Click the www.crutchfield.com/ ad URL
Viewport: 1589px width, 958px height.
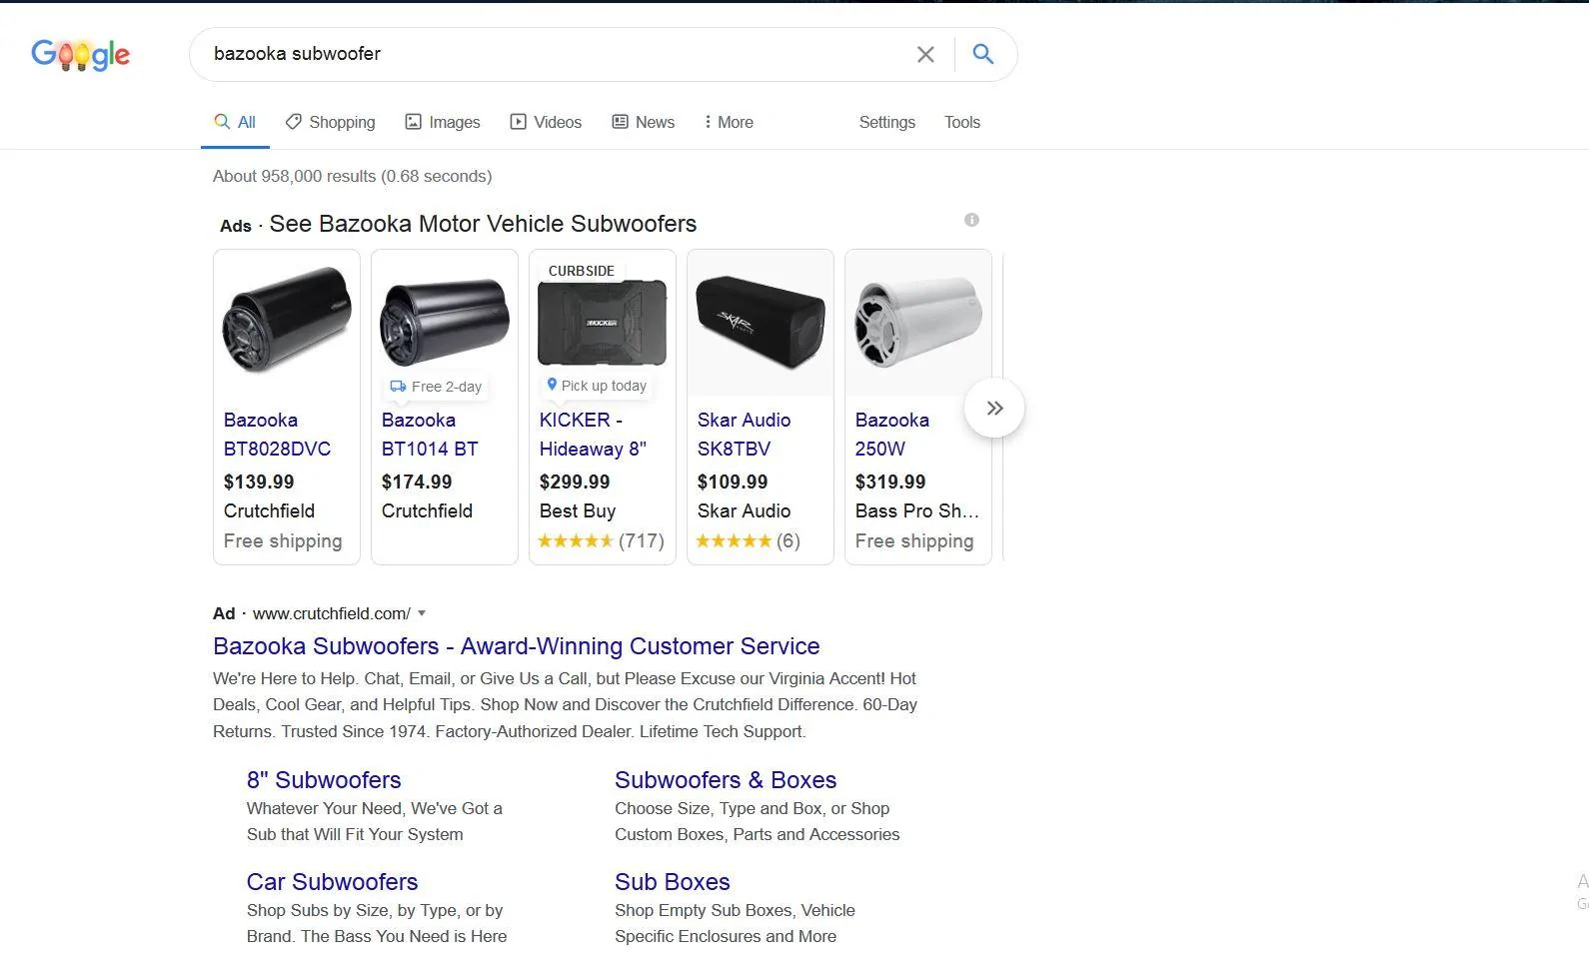point(331,613)
